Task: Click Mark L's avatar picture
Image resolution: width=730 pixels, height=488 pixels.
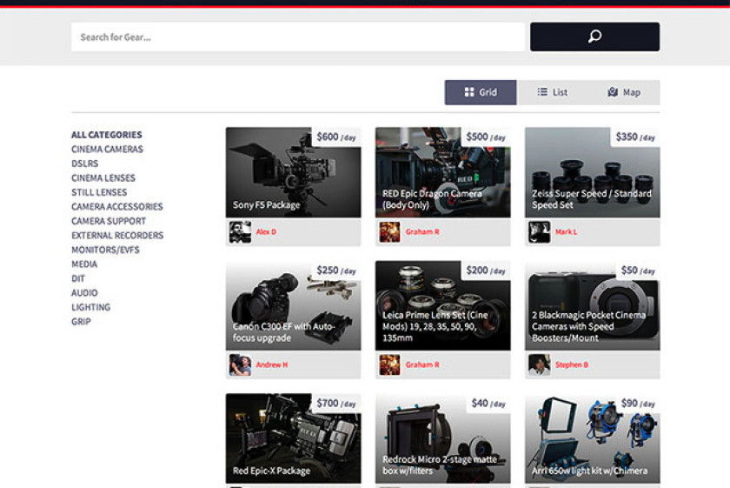Action: point(539,231)
